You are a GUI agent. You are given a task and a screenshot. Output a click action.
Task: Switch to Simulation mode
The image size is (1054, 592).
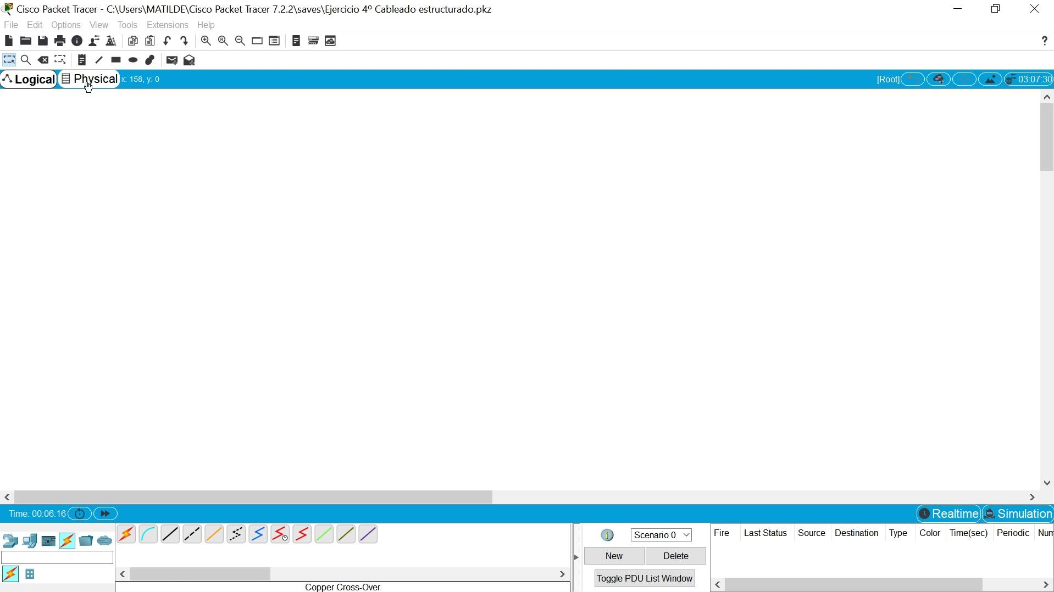1018,514
